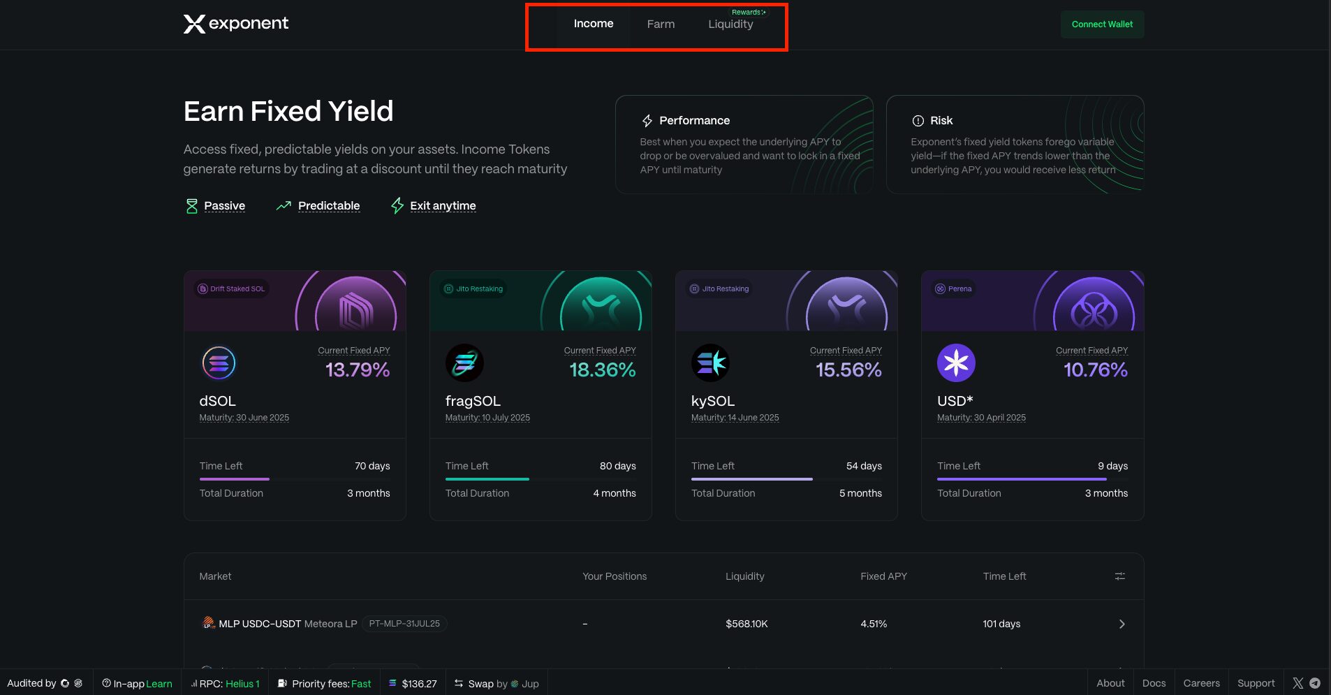Switch to the Farm tab
The image size is (1331, 695).
point(661,24)
